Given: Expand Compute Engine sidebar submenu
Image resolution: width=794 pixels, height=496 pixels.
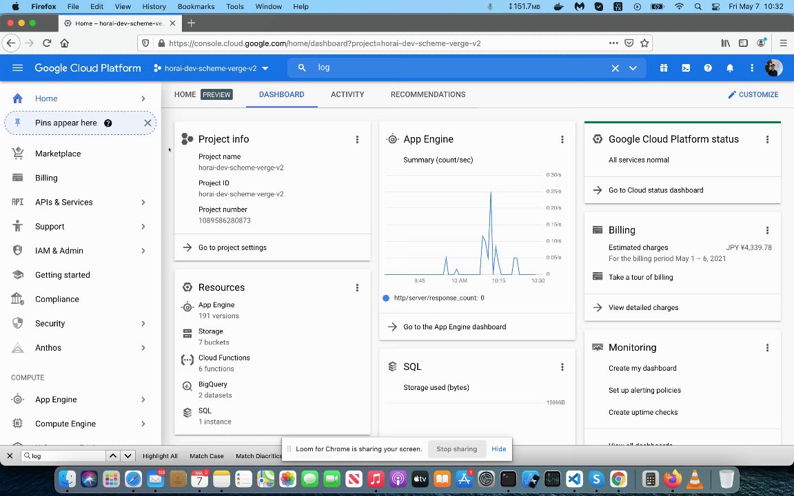Looking at the screenshot, I should click(x=143, y=424).
